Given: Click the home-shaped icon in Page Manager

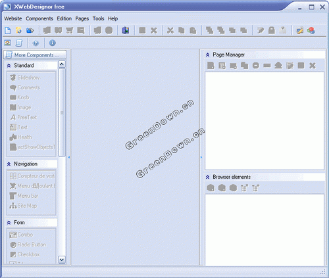Looking at the screenshot, I should (278, 65).
